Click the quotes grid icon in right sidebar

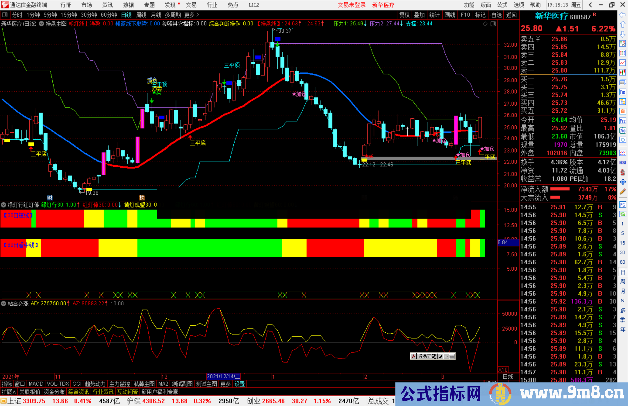[623, 54]
